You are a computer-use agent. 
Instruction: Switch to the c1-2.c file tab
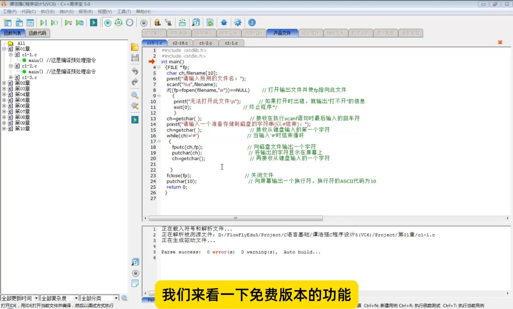coord(206,43)
